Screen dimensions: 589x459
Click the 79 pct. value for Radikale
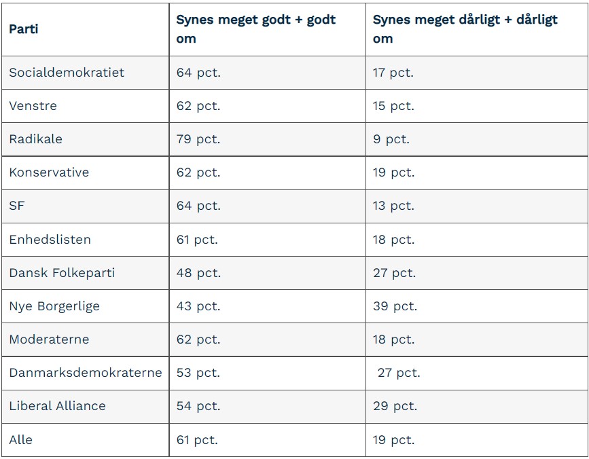tap(198, 139)
